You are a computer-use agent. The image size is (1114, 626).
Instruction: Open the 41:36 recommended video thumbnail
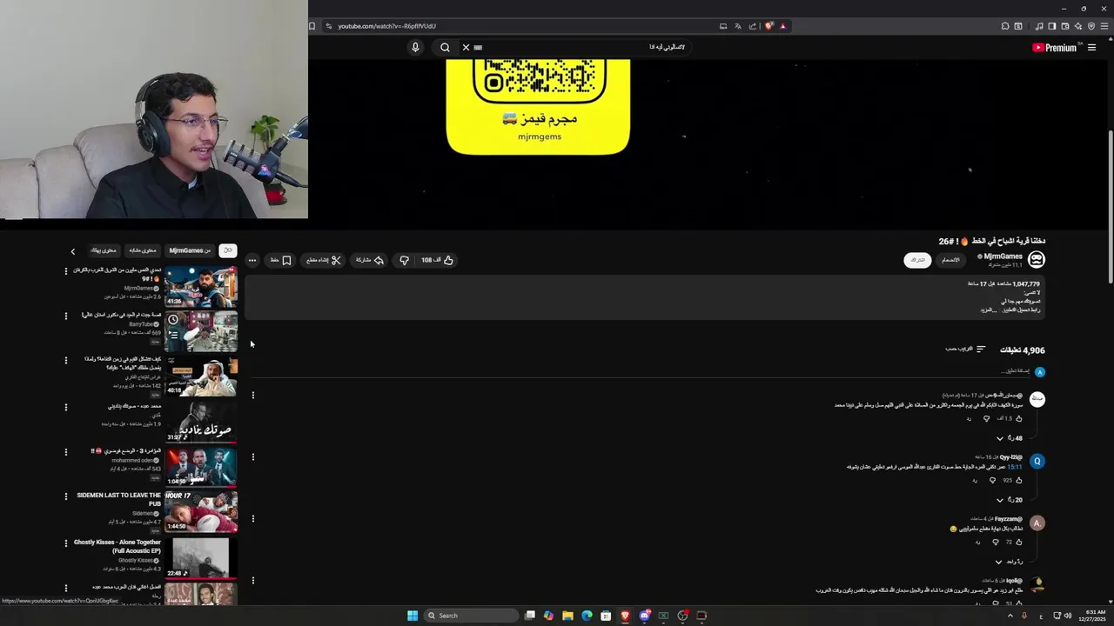tap(201, 287)
